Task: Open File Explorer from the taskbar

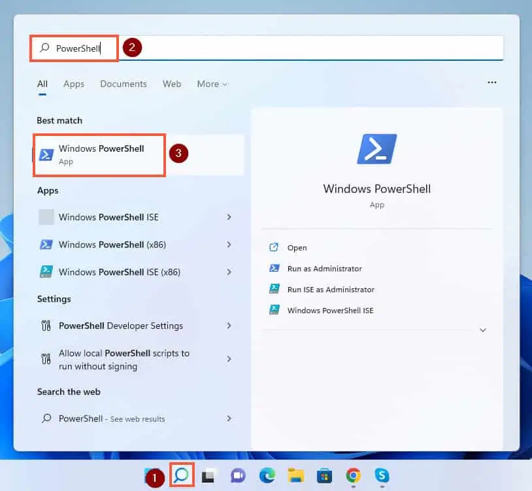Action: click(x=296, y=476)
